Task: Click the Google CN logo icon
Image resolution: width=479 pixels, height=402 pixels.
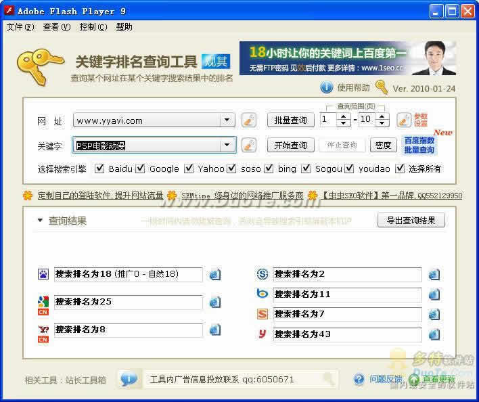Action: (x=43, y=305)
